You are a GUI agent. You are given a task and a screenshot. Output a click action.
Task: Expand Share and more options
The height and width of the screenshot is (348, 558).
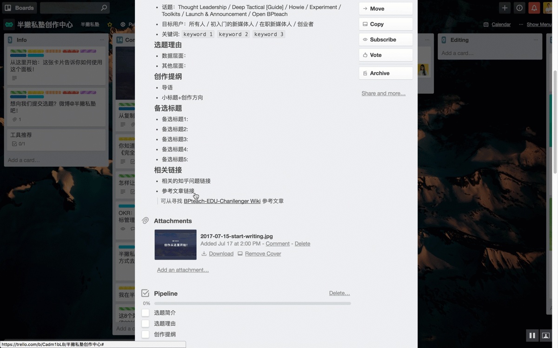(383, 93)
